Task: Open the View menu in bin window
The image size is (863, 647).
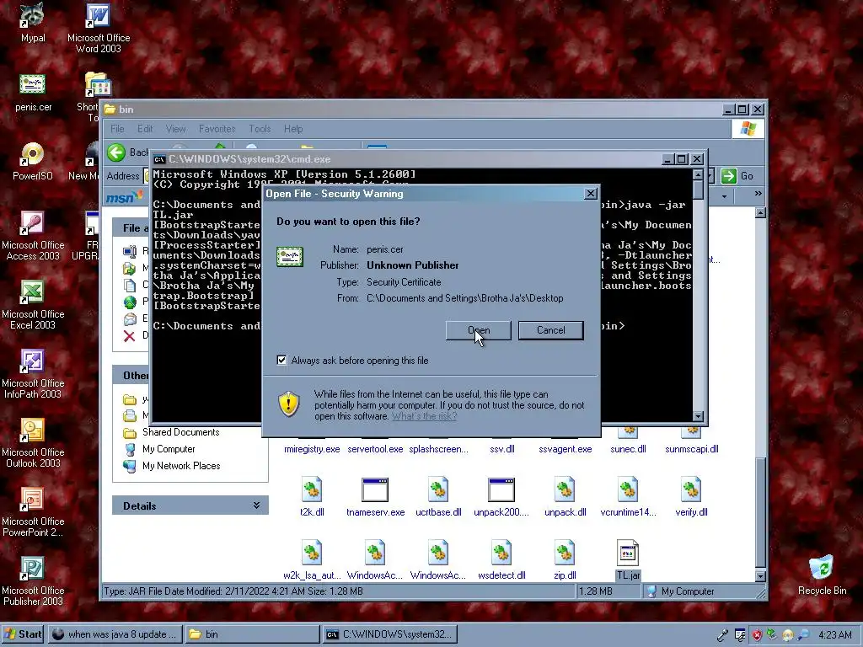Action: pyautogui.click(x=175, y=129)
